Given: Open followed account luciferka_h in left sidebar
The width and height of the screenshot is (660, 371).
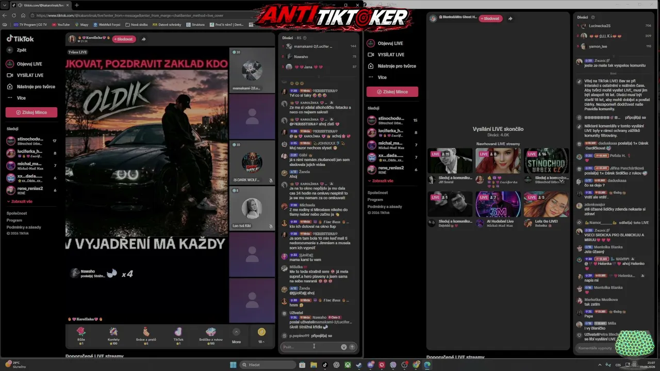Looking at the screenshot, I should tap(31, 153).
